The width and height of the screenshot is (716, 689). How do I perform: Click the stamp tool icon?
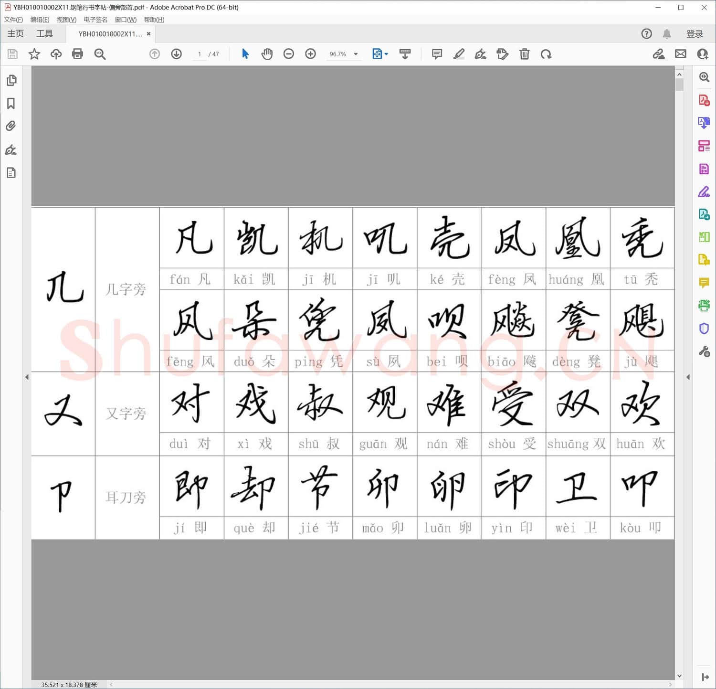pyautogui.click(x=503, y=54)
